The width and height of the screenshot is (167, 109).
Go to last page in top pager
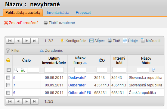coord(35,41)
